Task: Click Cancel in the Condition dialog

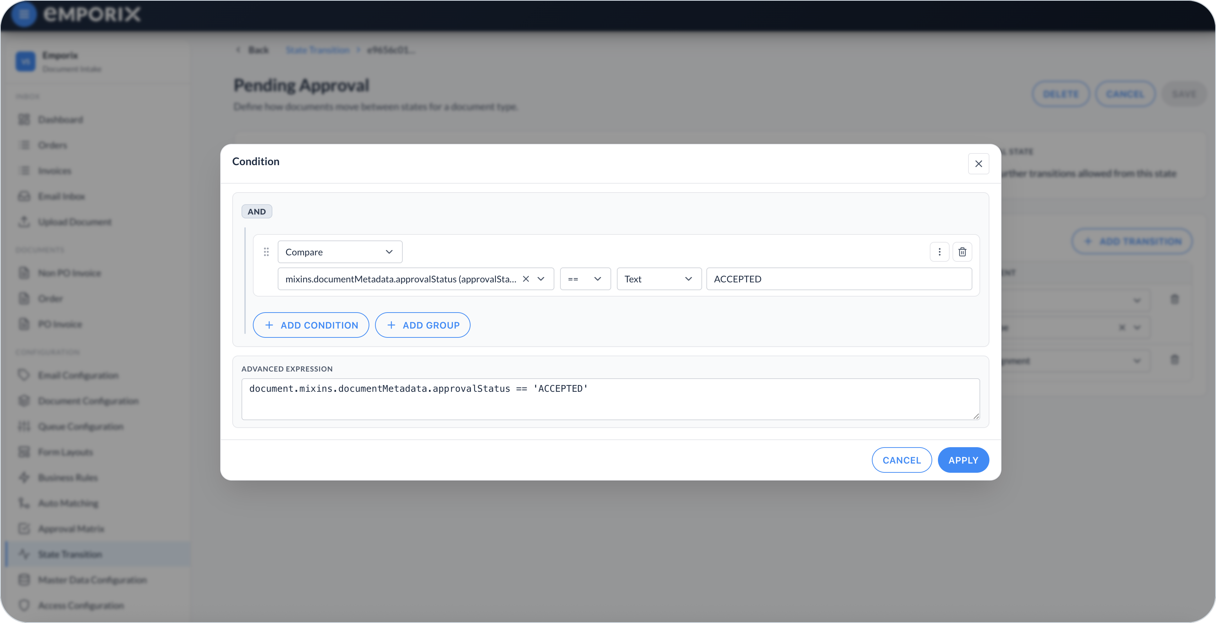Action: click(x=902, y=460)
